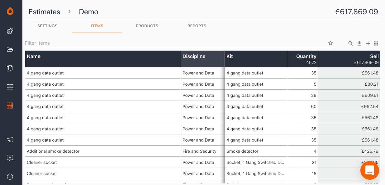Sort by Quantity column header
Viewport: 385px width, 185px height.
(x=302, y=59)
